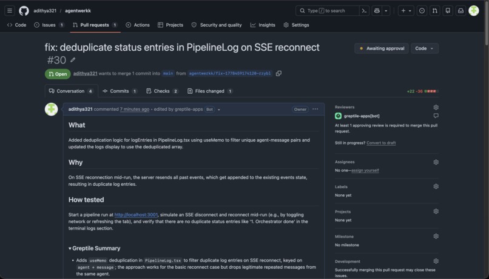Open the http://localhost:3001 link

(x=136, y=215)
